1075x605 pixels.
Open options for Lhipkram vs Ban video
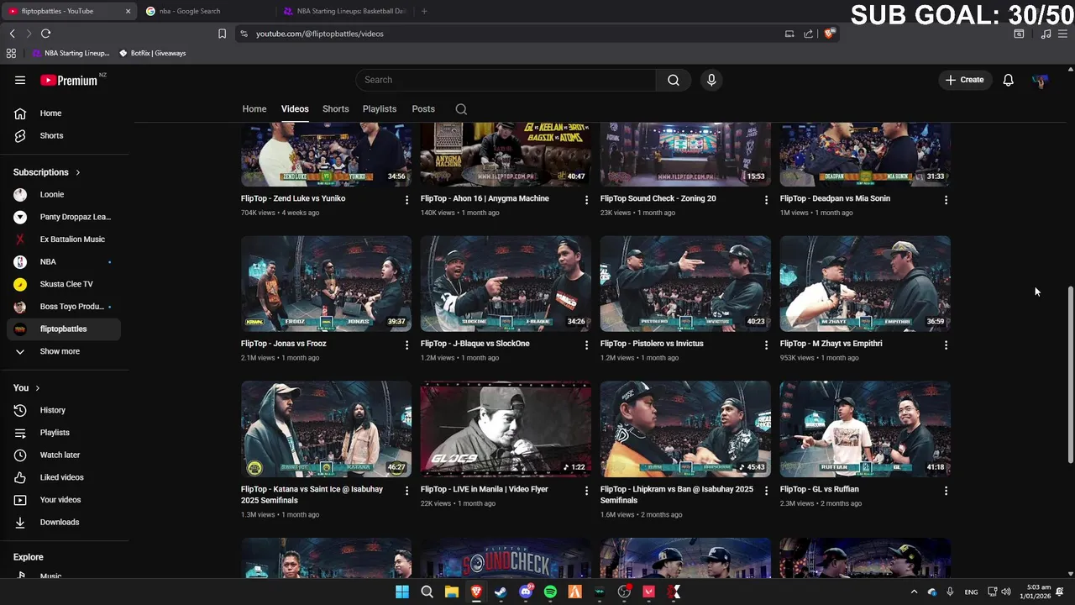tap(766, 491)
